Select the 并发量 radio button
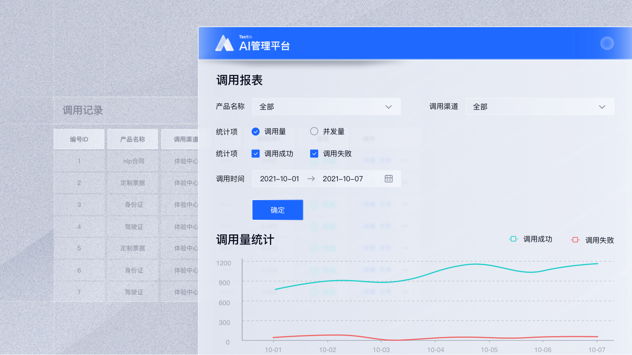Screen dimensions: 632x355 [314, 131]
